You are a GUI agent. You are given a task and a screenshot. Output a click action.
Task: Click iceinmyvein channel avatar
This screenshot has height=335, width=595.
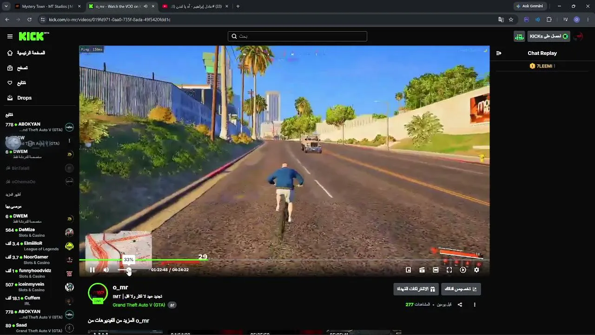click(x=69, y=287)
